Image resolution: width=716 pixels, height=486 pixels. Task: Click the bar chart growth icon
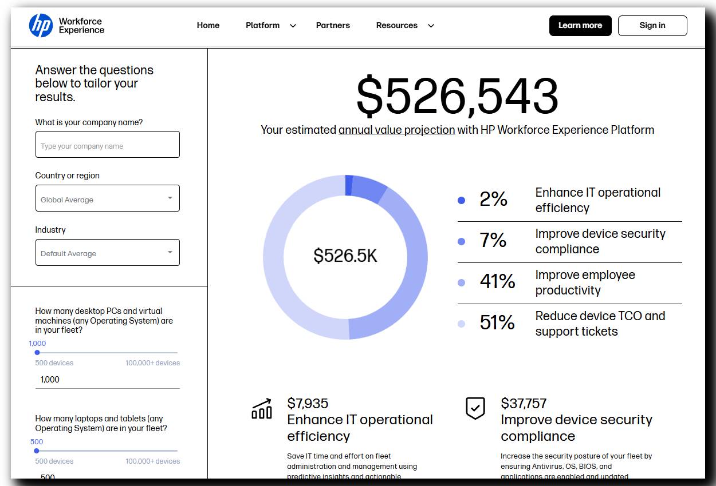(262, 409)
